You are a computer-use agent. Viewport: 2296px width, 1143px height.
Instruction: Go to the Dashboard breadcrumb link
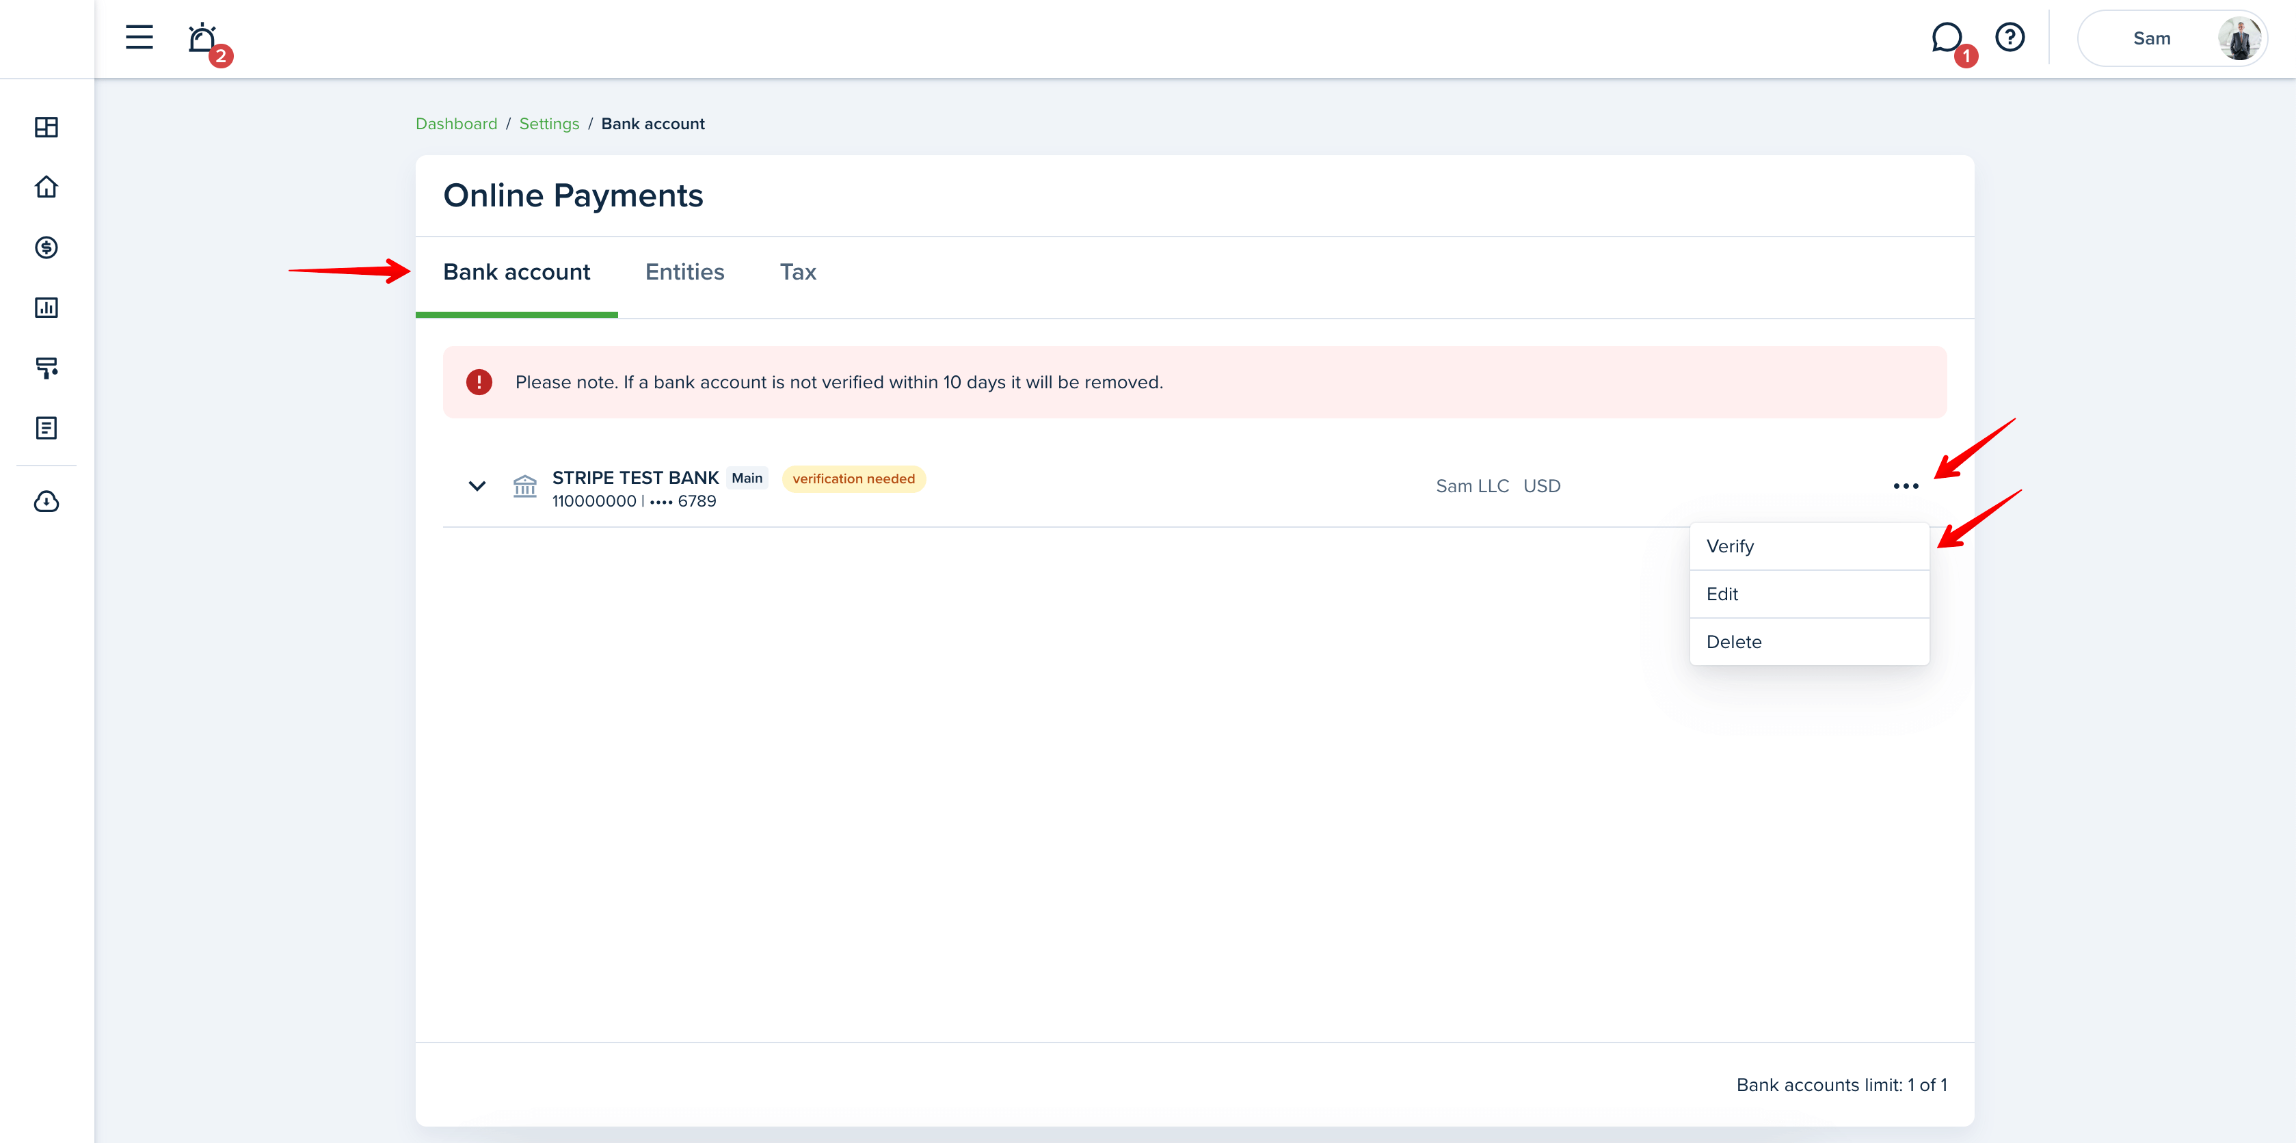click(x=456, y=124)
